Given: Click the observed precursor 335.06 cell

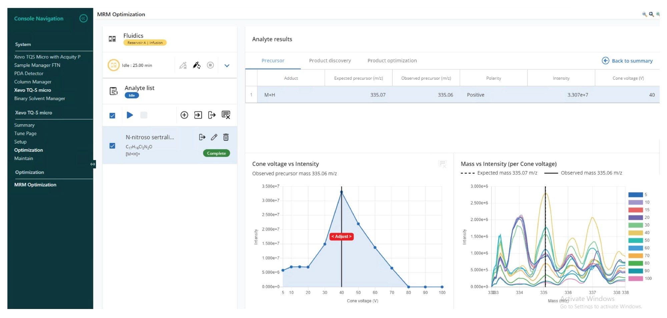Looking at the screenshot, I should [x=426, y=95].
